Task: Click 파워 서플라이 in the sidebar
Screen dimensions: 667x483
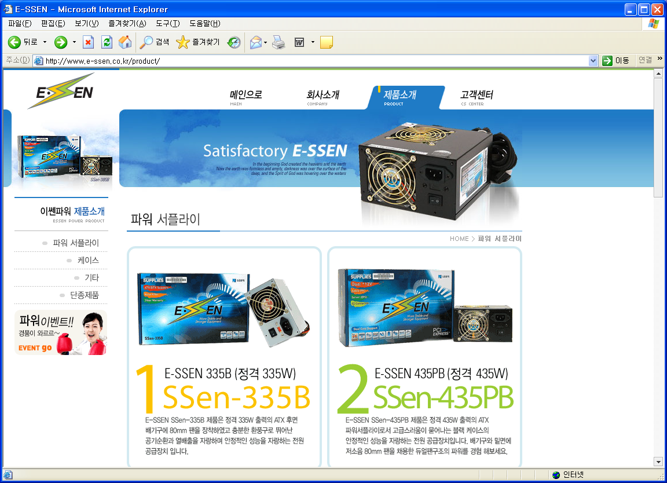Action: [76, 243]
